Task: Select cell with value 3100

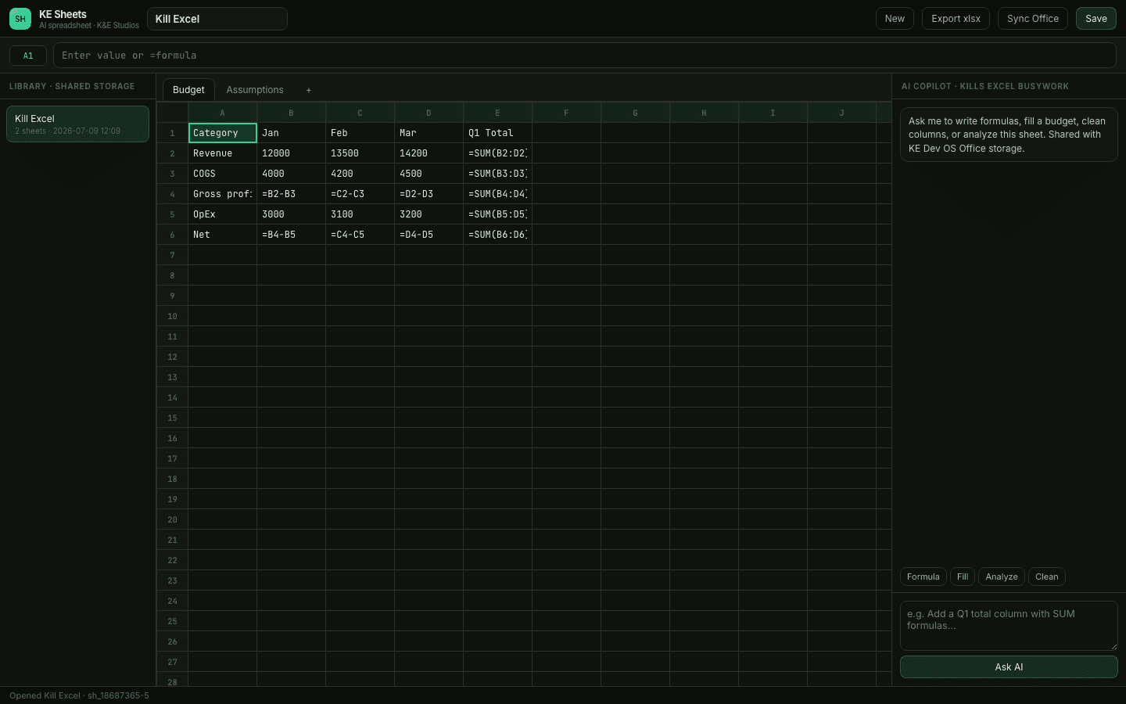Action: (x=360, y=214)
